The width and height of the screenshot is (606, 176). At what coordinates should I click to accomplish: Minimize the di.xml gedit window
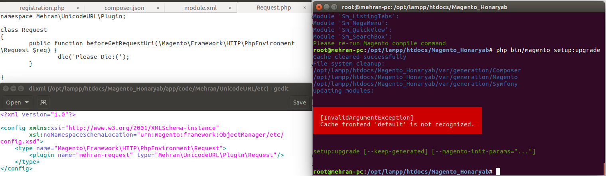pos(13,89)
